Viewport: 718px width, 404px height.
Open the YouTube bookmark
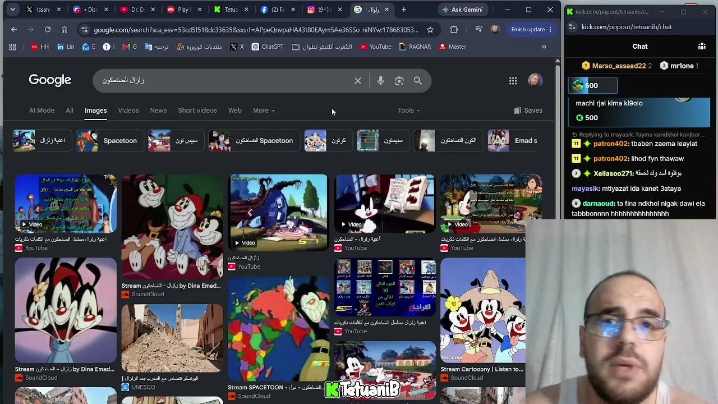click(x=376, y=47)
